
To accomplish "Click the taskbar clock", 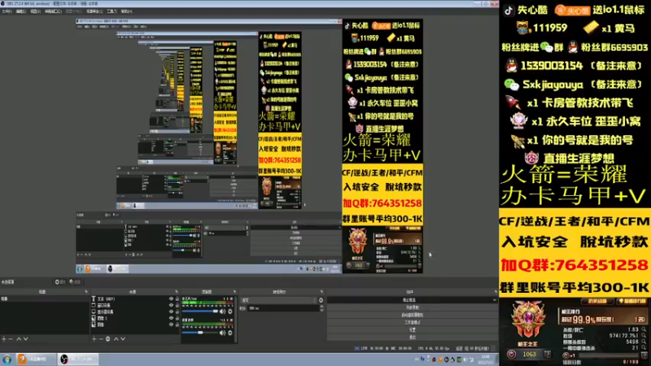I will click(485, 359).
